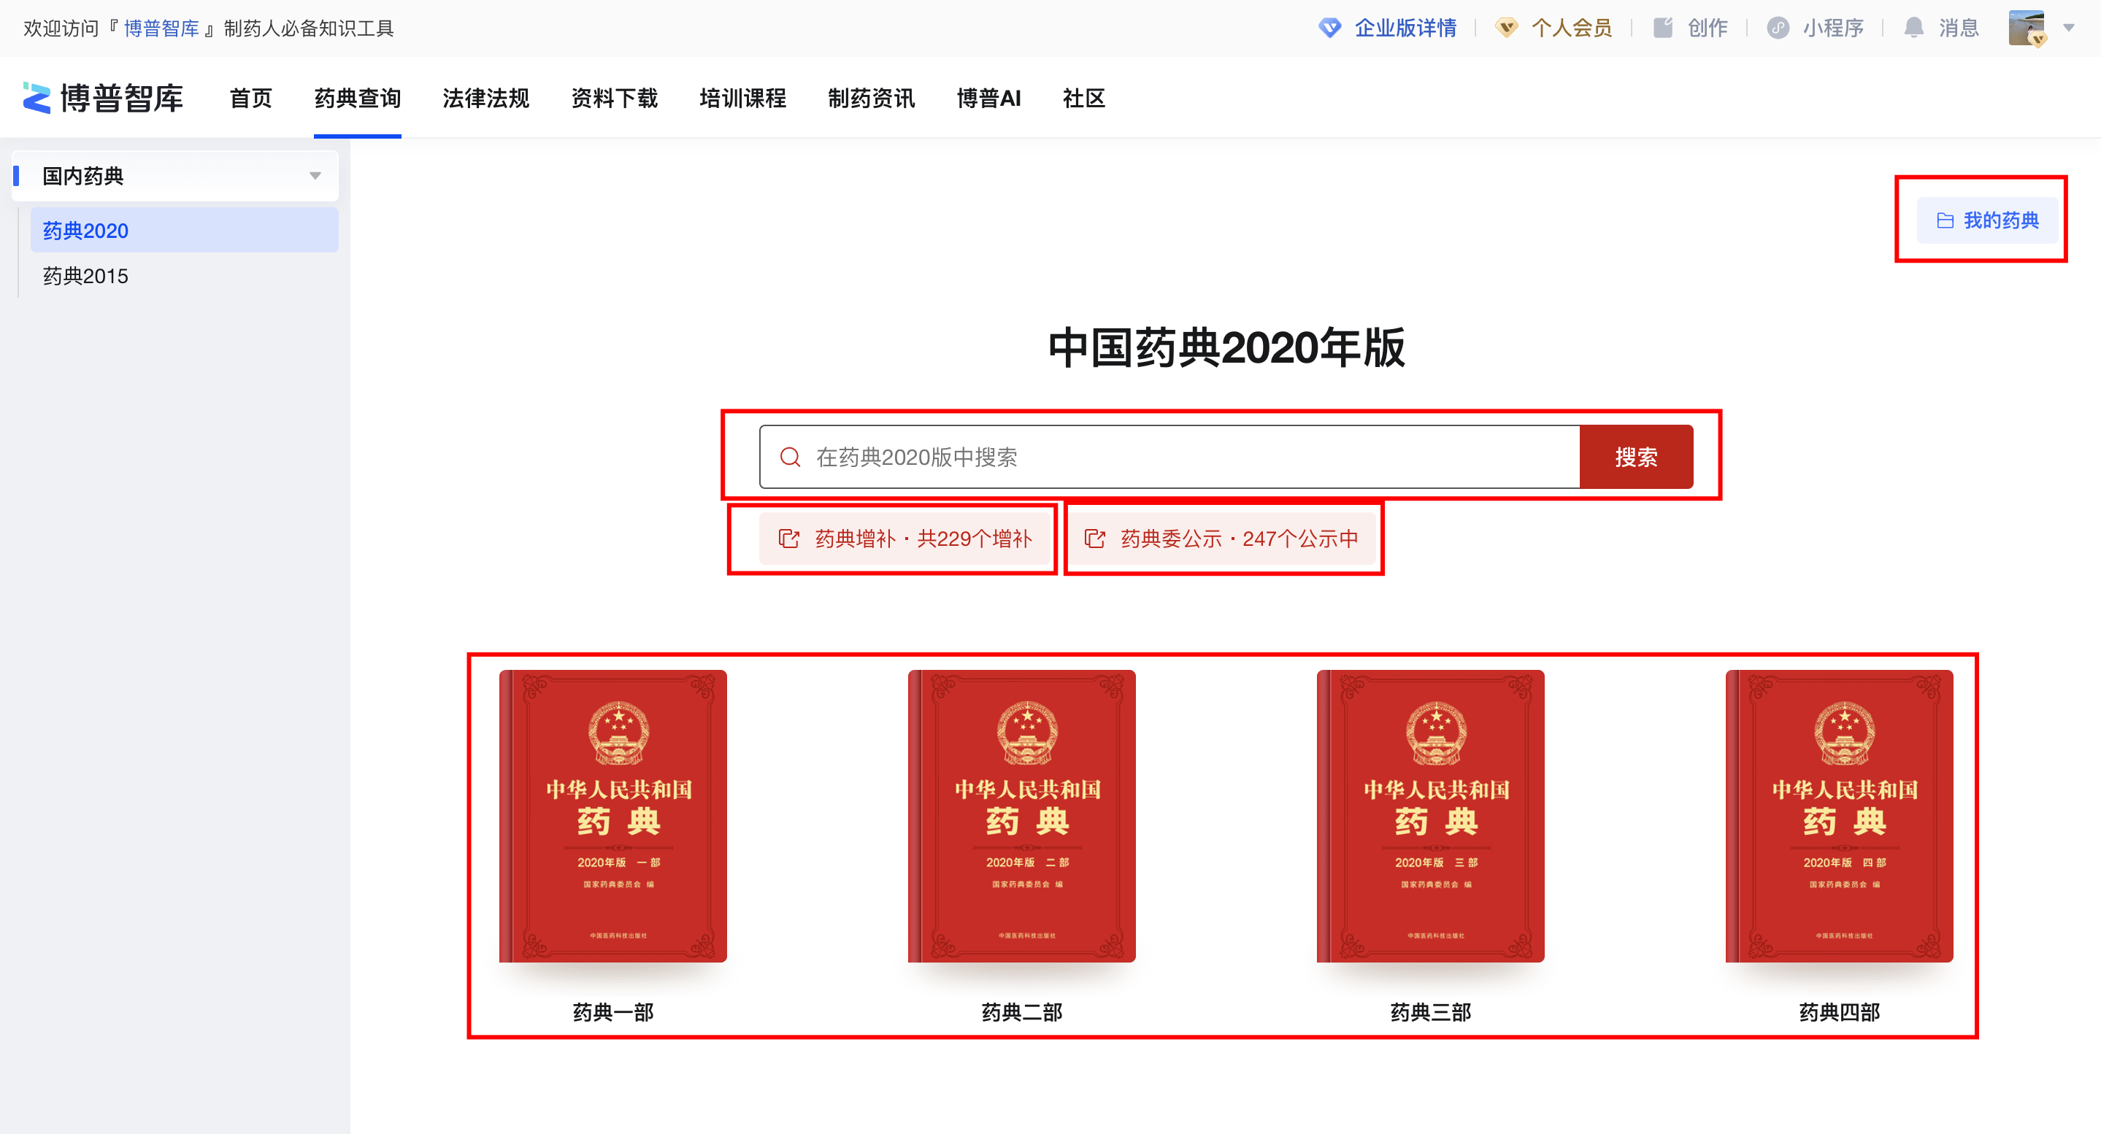Expand the account dropdown arrow beside the avatar
This screenshot has height=1134, width=2101.
tap(2069, 28)
